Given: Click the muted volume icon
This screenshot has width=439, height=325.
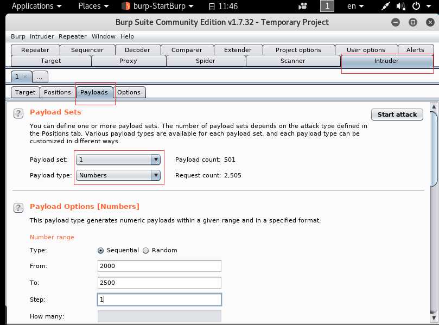Looking at the screenshot, I should click(400, 6).
